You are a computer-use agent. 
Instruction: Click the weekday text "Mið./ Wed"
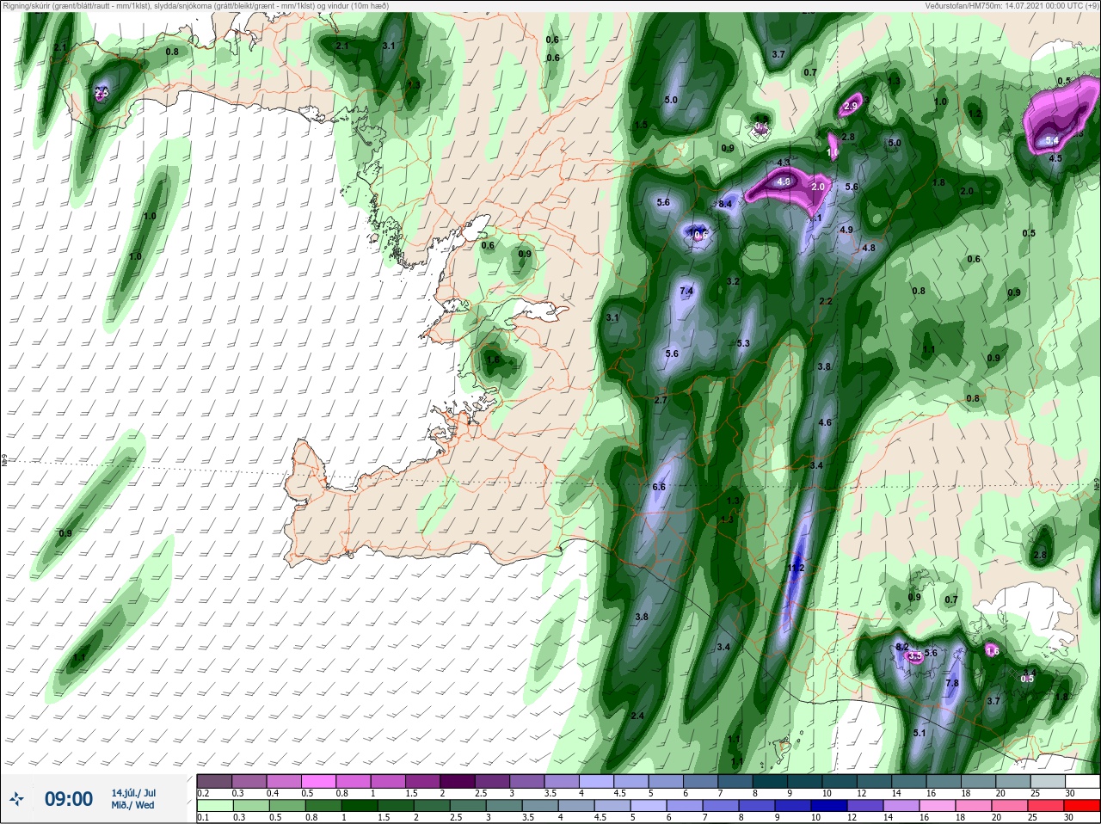133,805
